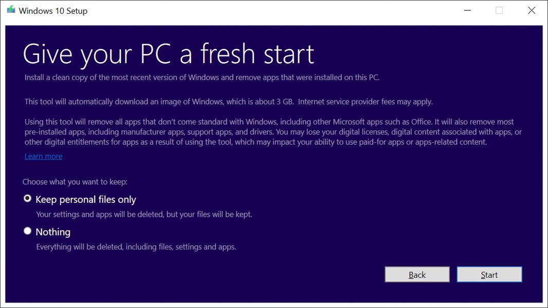The height and width of the screenshot is (308, 548).
Task: Click the "Give your PC a fresh start" heading
Action: pyautogui.click(x=168, y=53)
